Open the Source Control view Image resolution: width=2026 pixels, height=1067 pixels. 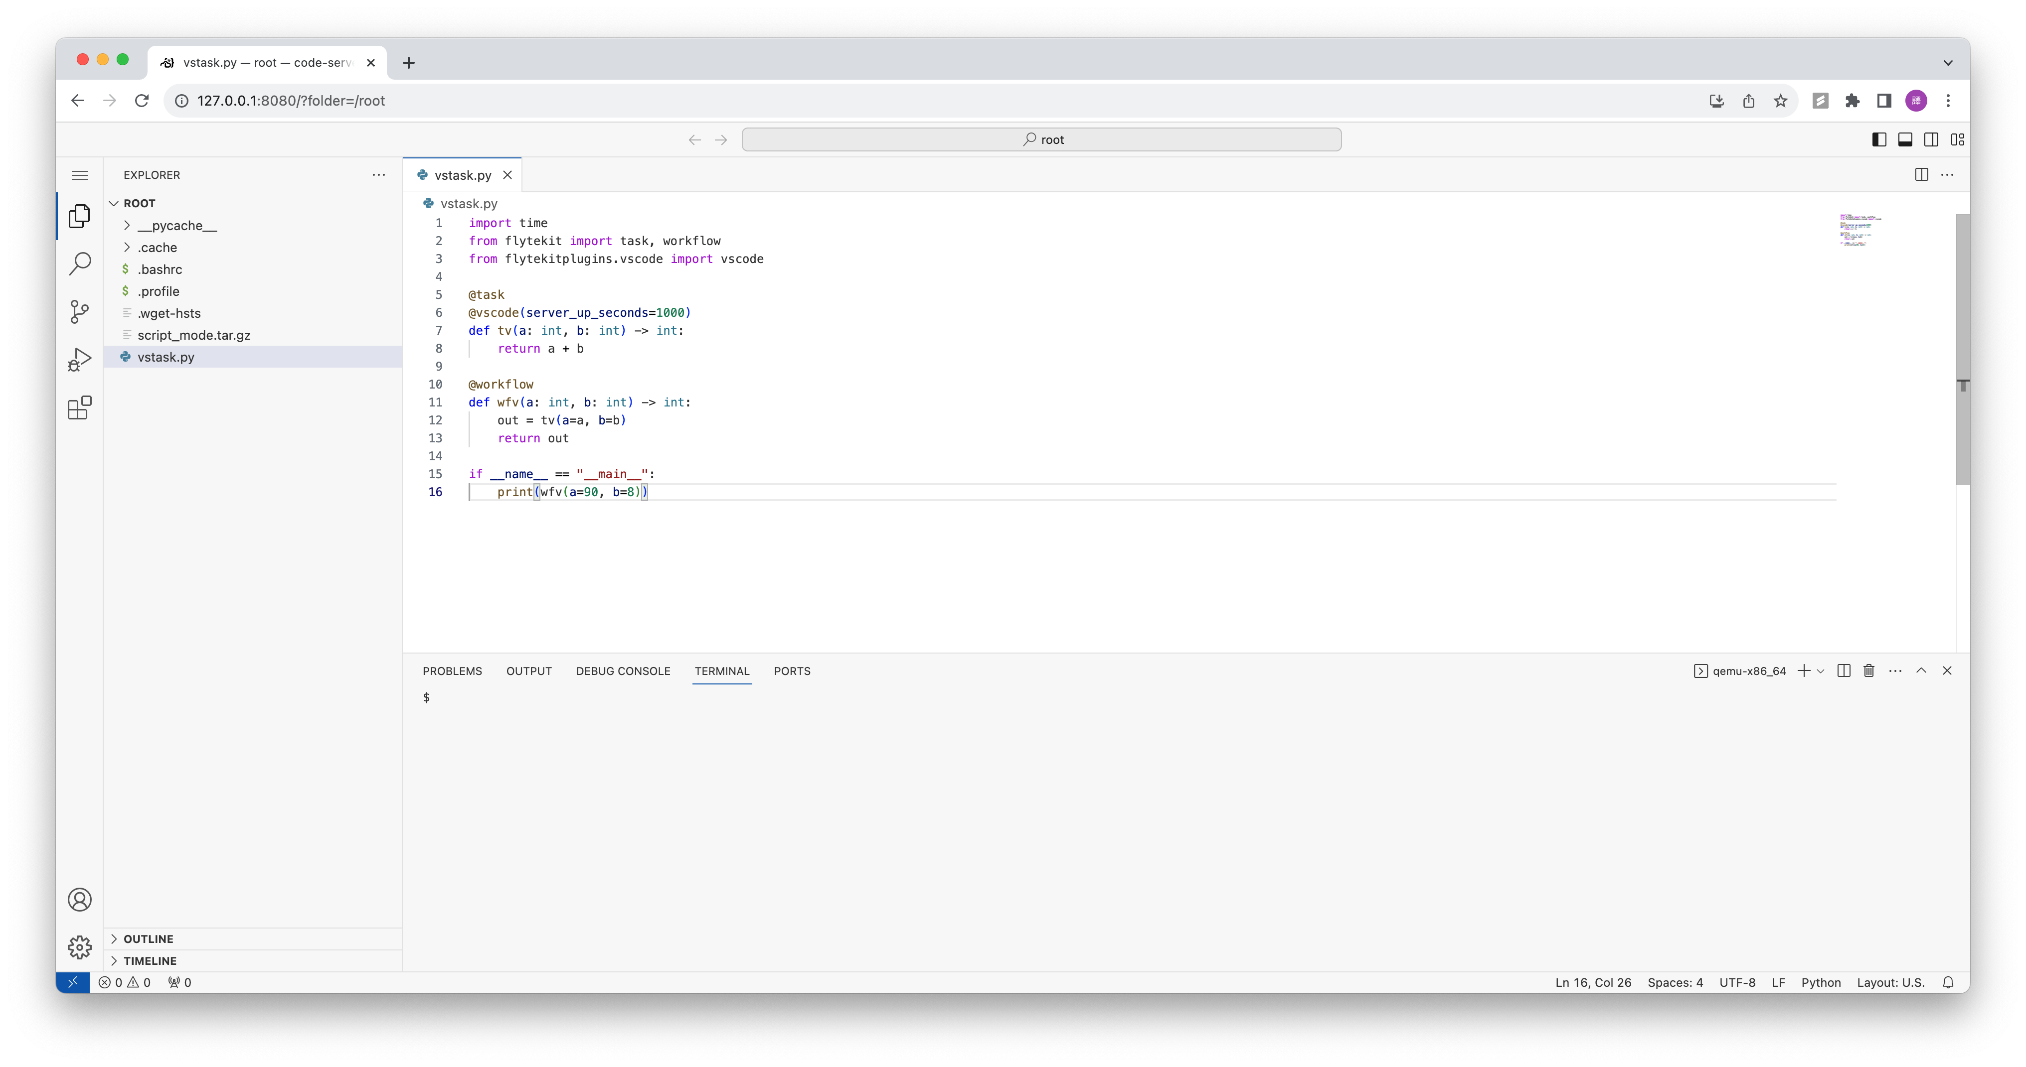[x=79, y=312]
